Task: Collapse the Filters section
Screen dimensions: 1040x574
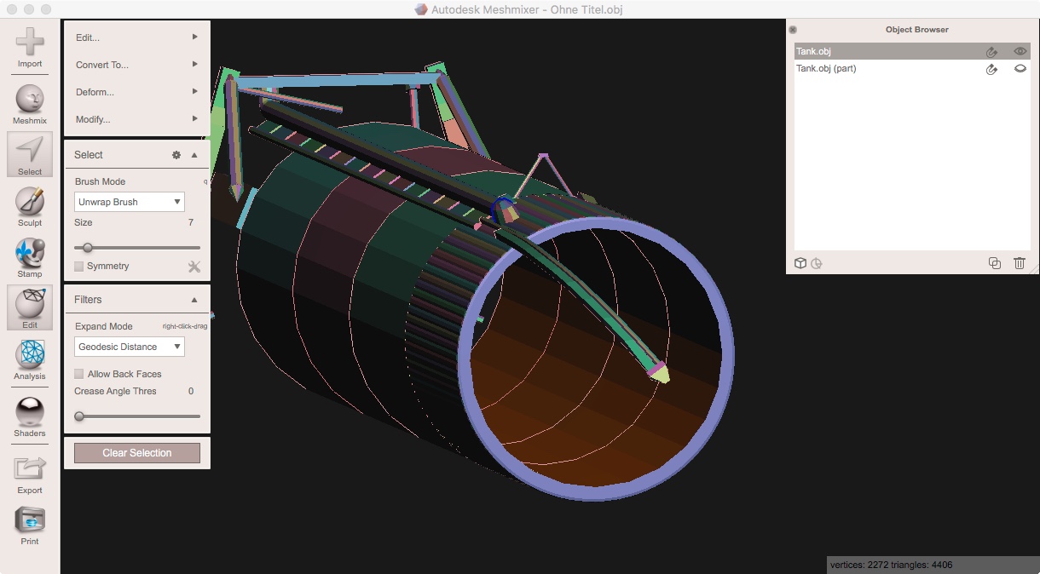Action: click(x=194, y=299)
